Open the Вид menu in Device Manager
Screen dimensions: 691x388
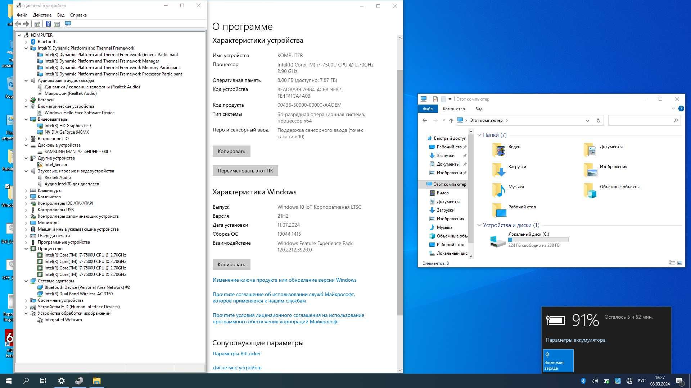pos(61,15)
